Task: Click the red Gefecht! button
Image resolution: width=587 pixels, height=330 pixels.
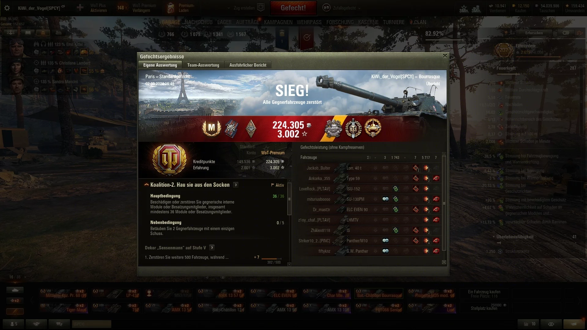Action: click(x=293, y=8)
